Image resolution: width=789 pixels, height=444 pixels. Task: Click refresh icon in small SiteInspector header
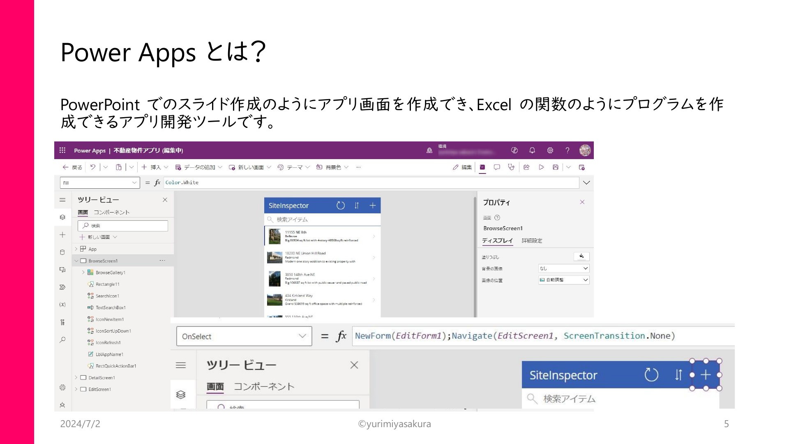341,206
